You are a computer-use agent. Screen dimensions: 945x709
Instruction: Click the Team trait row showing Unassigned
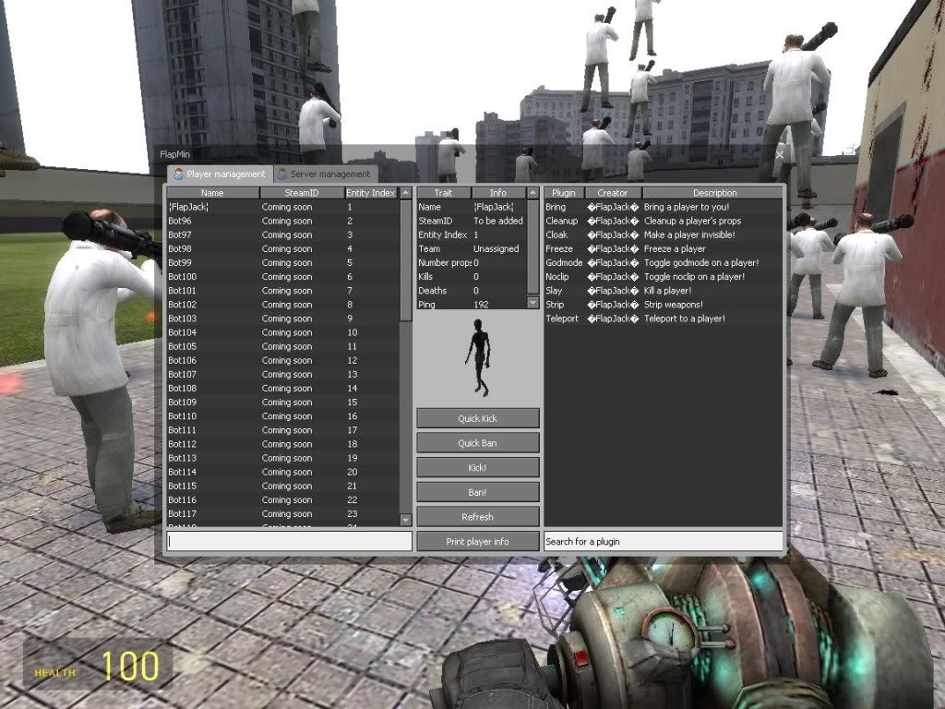click(x=472, y=248)
